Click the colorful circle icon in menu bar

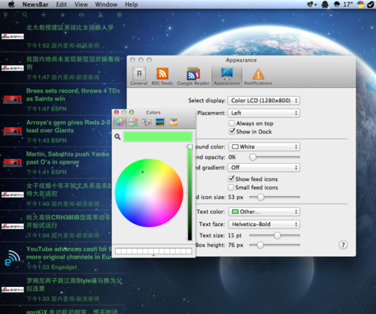(360, 5)
